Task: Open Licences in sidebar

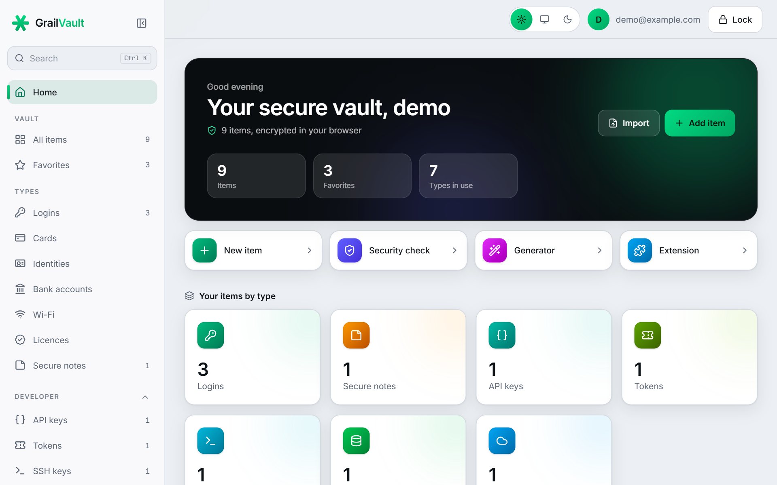Action: pyautogui.click(x=82, y=340)
